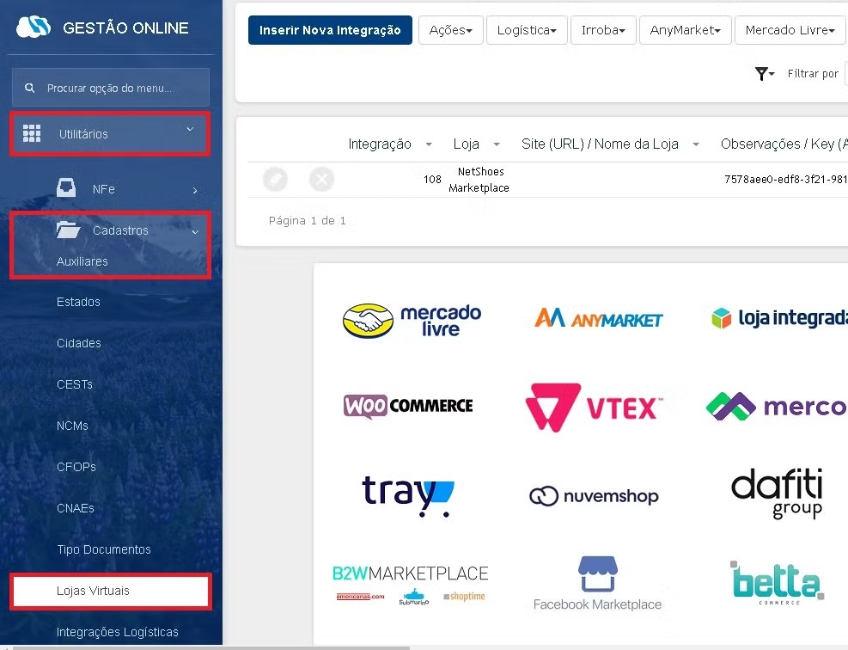The height and width of the screenshot is (650, 848).
Task: Click the NetShoes Marketplace cell
Action: (479, 180)
